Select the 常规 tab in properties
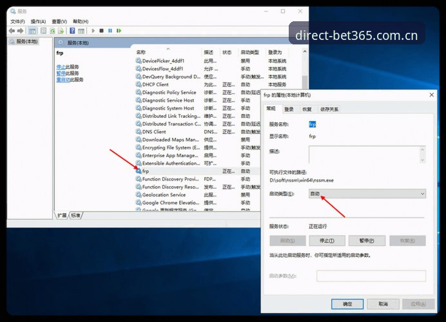The width and height of the screenshot is (446, 322). [x=271, y=109]
